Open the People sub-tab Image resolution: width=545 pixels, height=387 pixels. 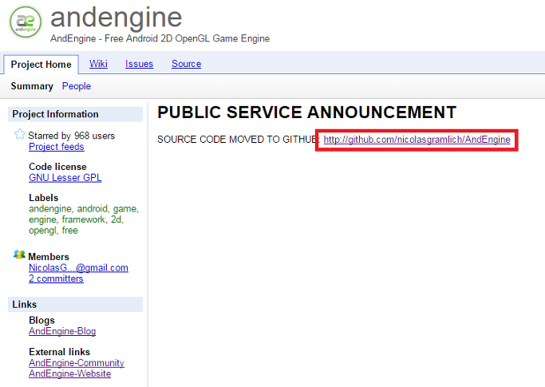[x=77, y=86]
